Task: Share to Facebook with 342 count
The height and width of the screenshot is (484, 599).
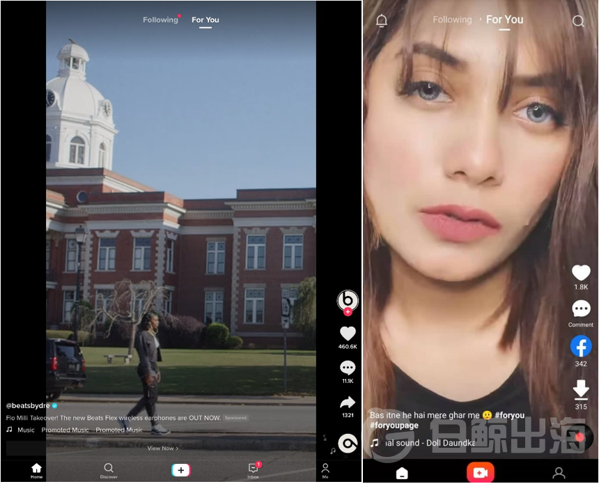Action: coord(580,346)
